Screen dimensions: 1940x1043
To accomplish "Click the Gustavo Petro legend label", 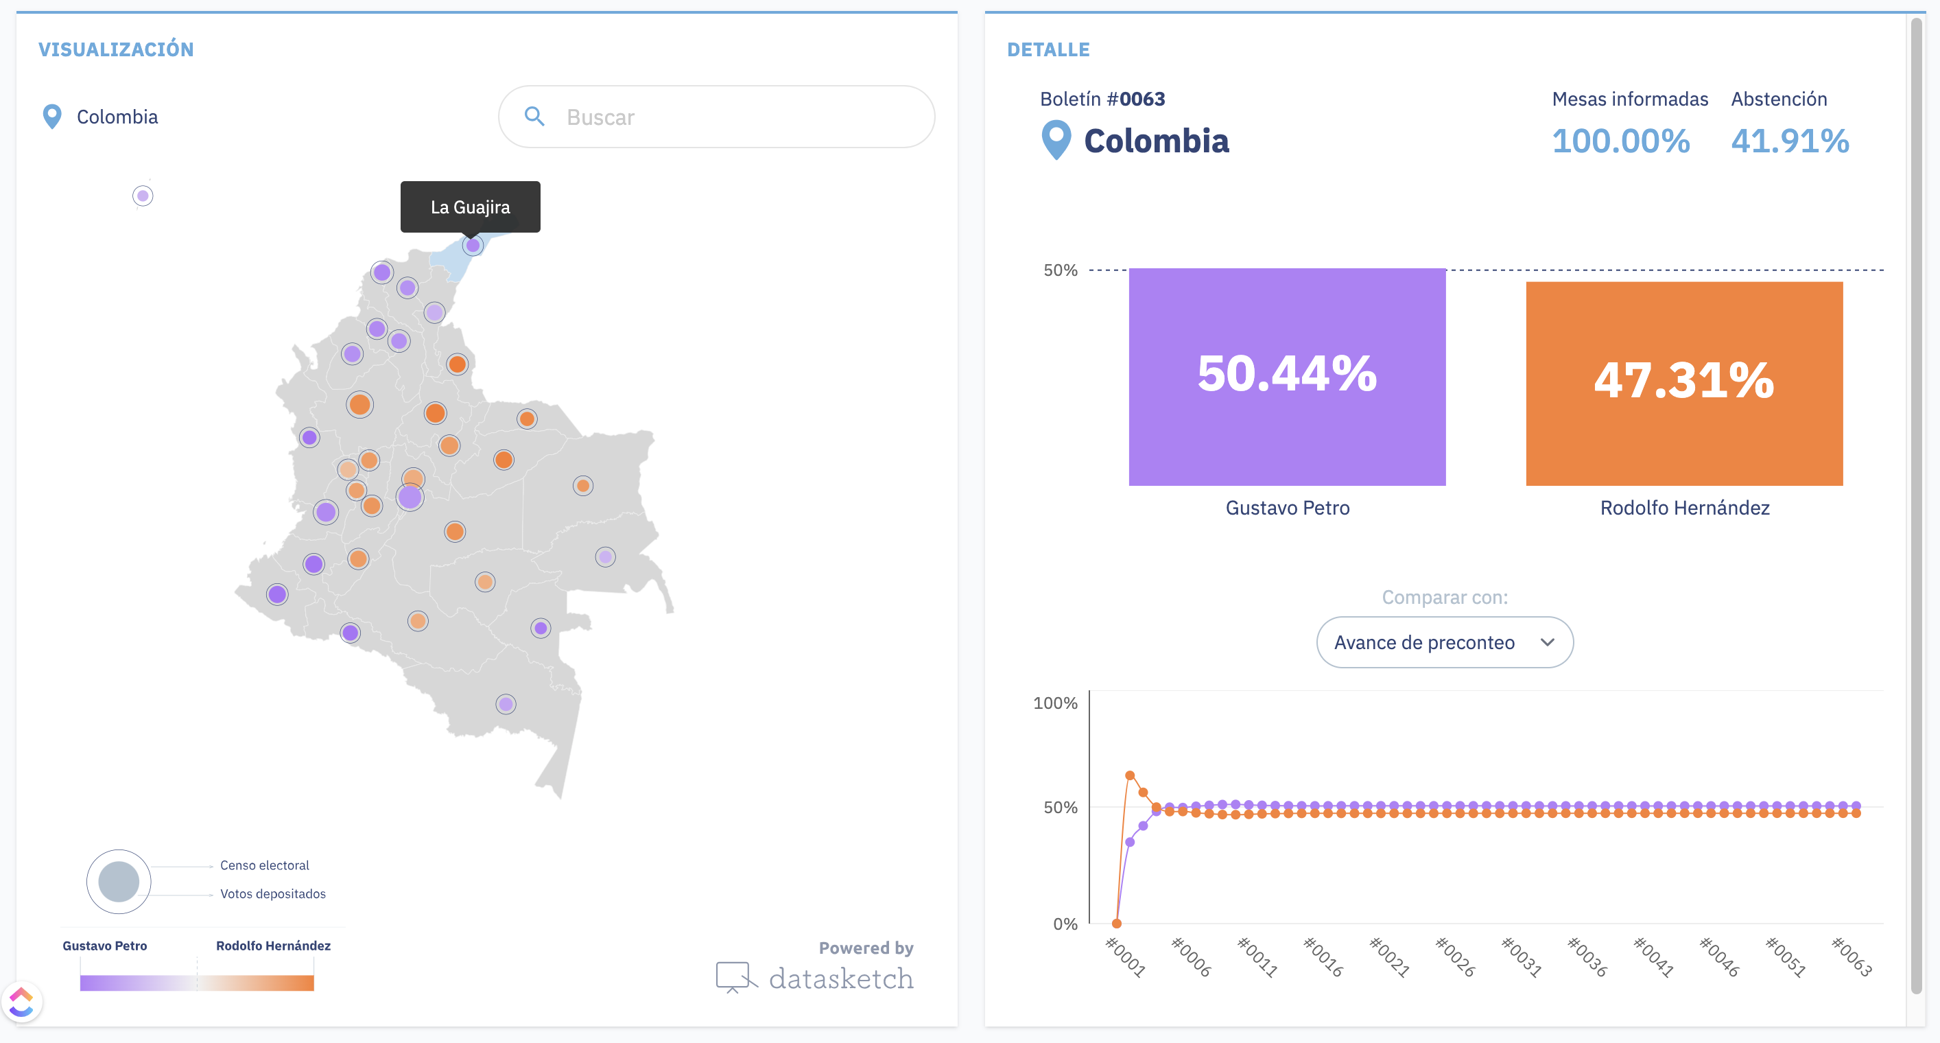I will coord(105,945).
